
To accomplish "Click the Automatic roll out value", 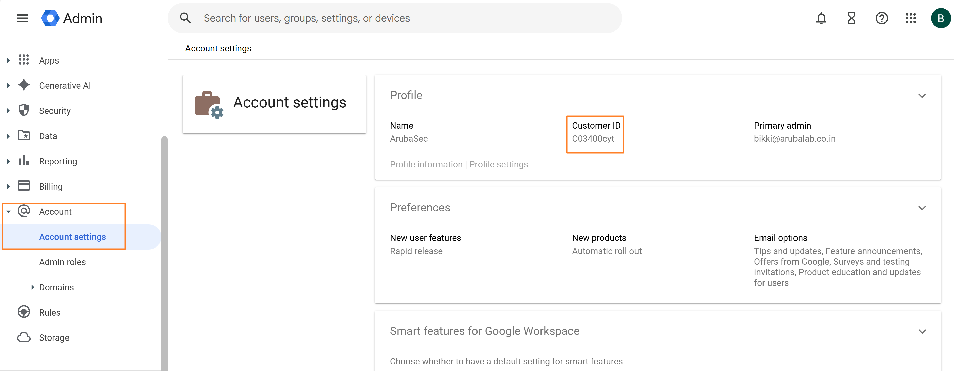I will click(x=606, y=251).
